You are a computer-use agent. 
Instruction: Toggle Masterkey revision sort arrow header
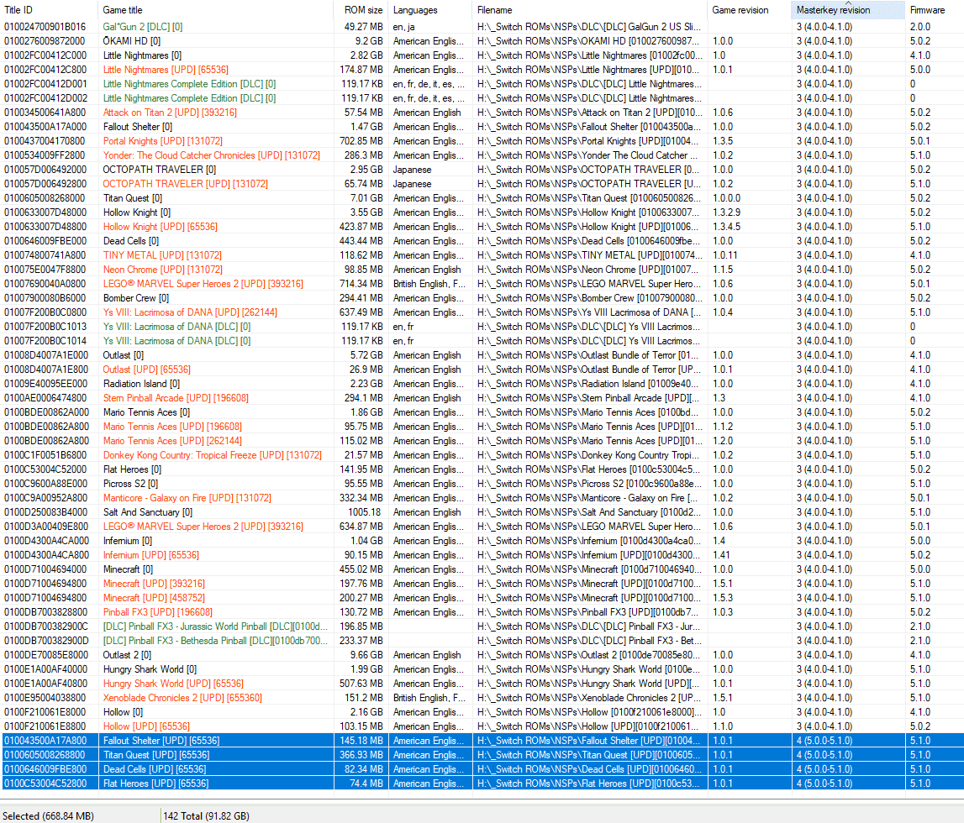848,10
